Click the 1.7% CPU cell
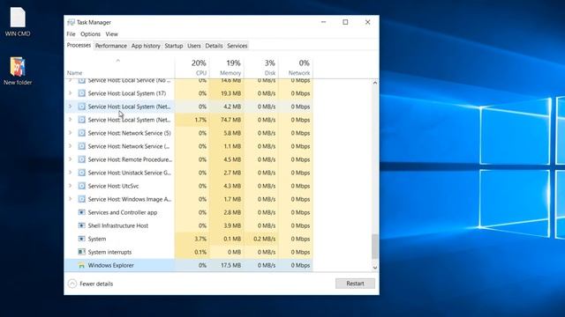This screenshot has width=565, height=317. [x=192, y=120]
